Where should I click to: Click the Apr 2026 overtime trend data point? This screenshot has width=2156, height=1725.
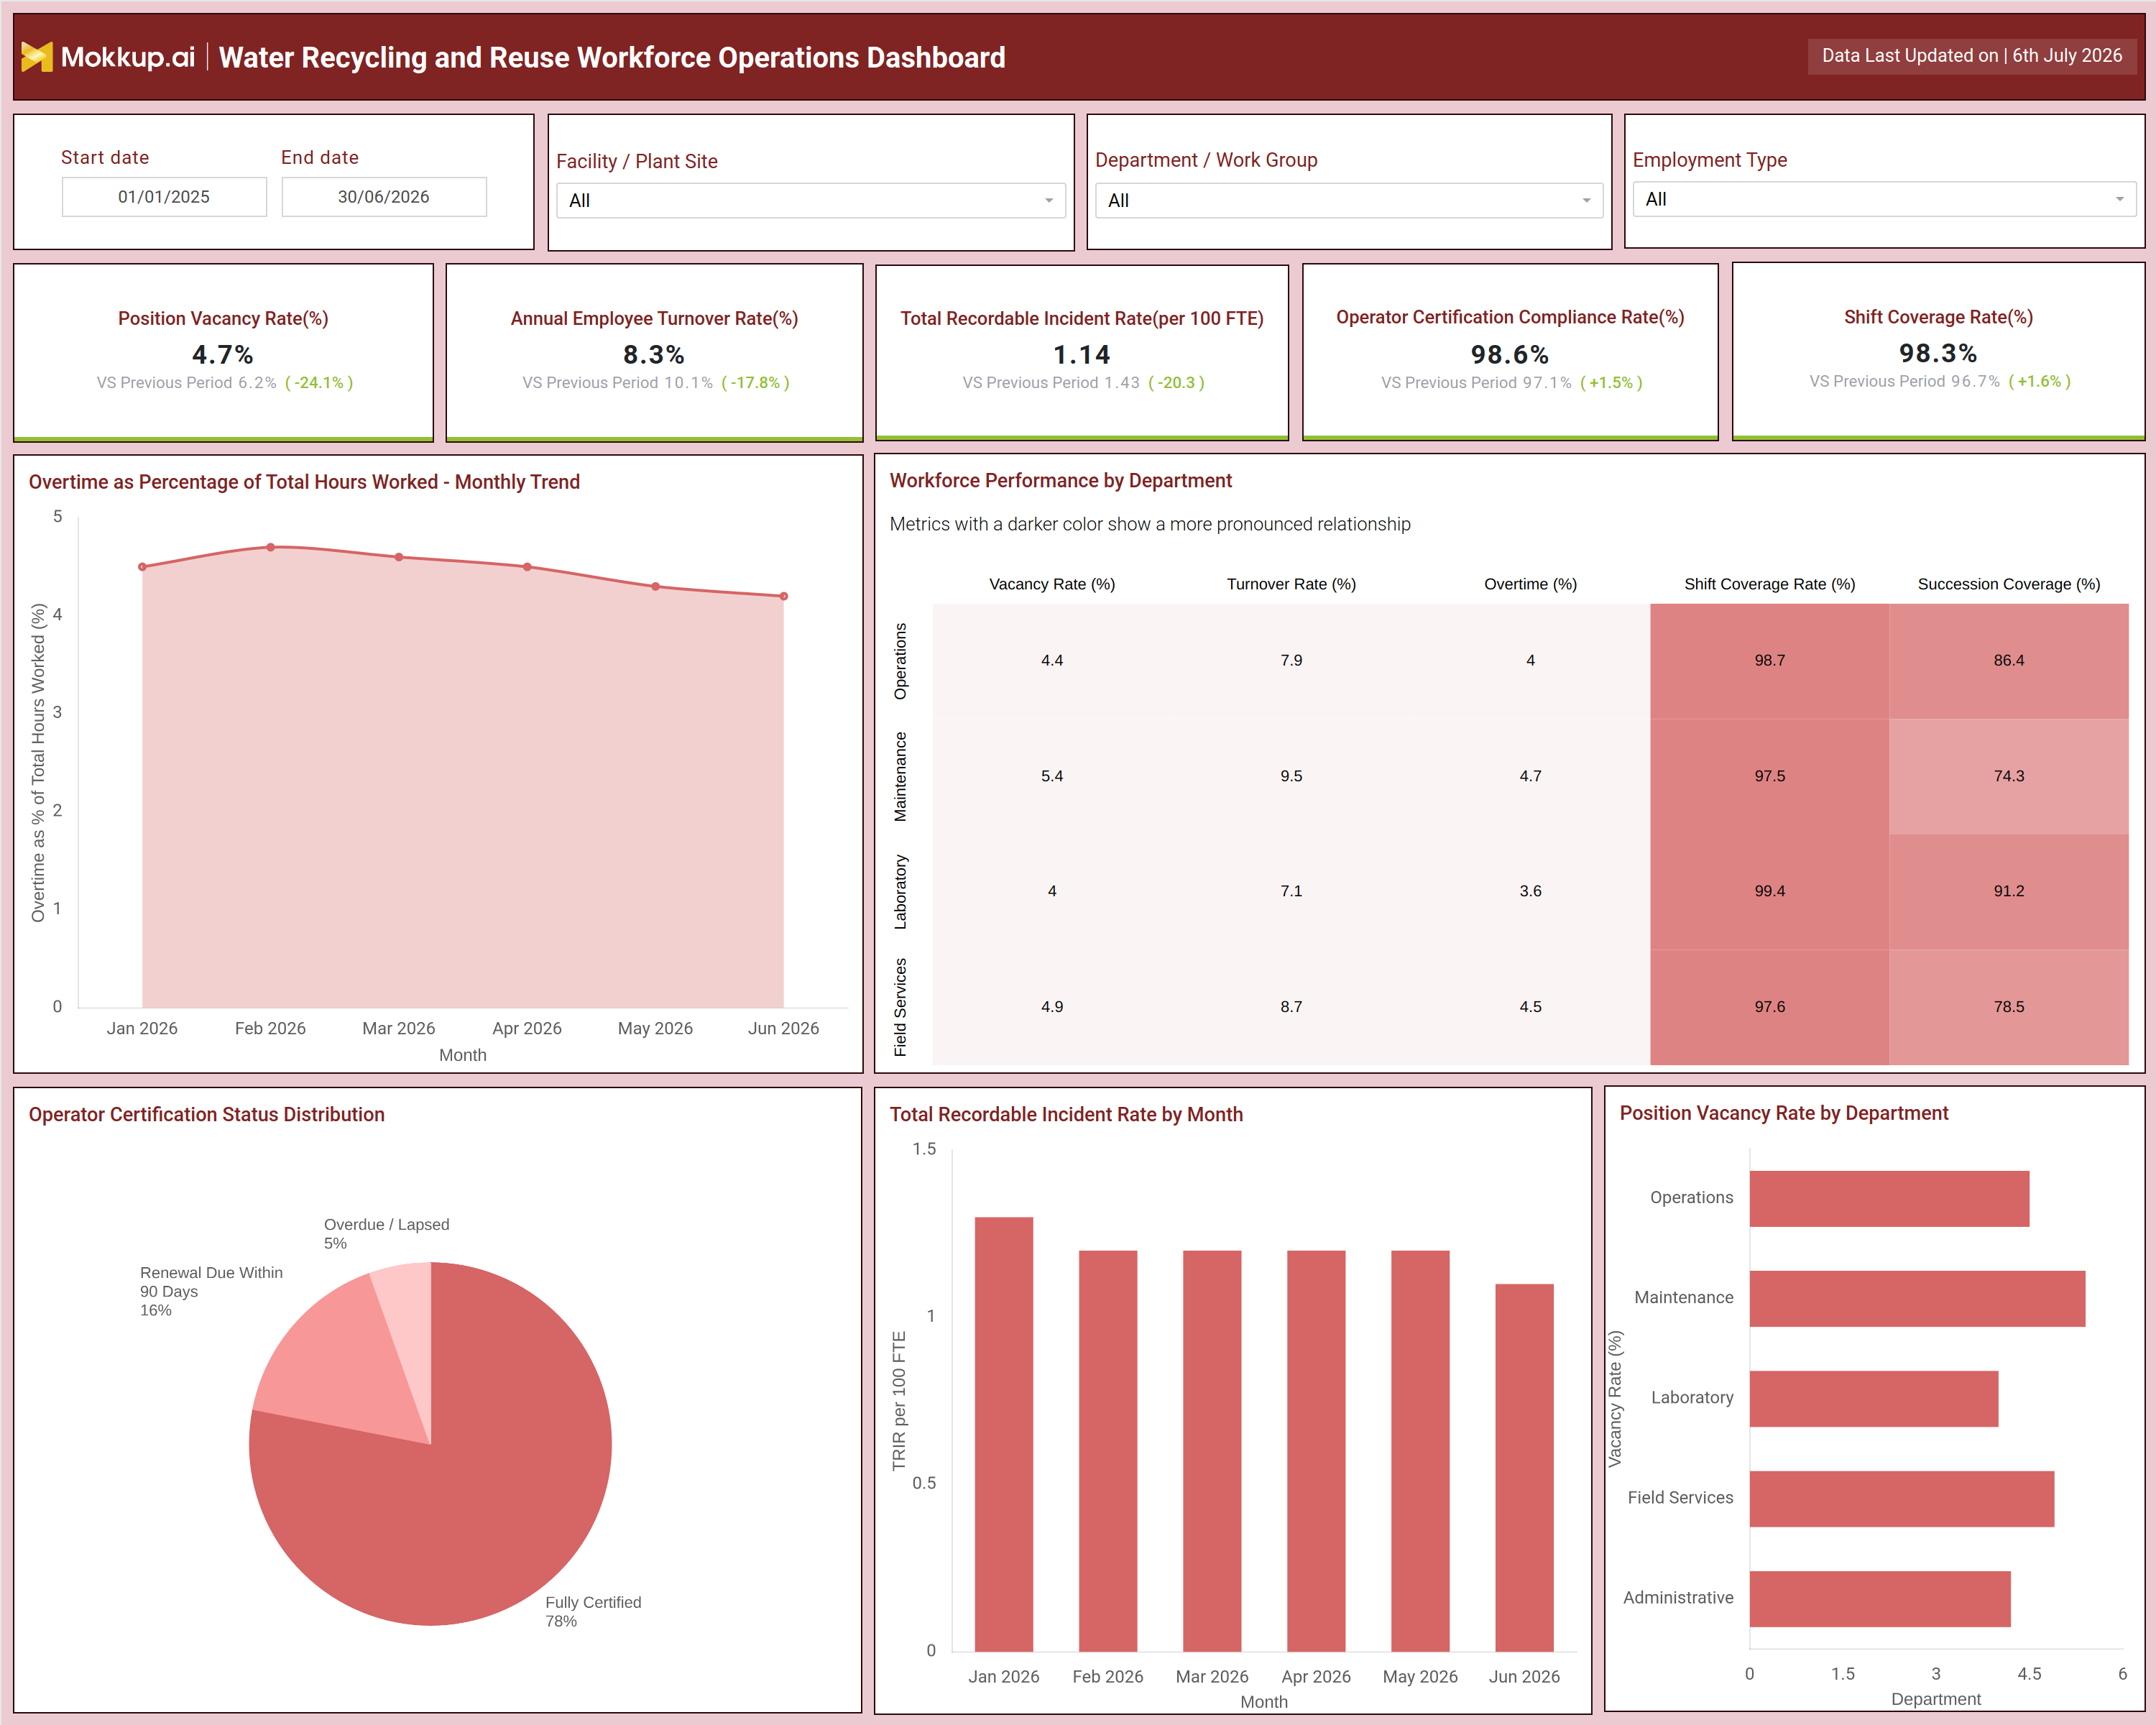point(527,567)
